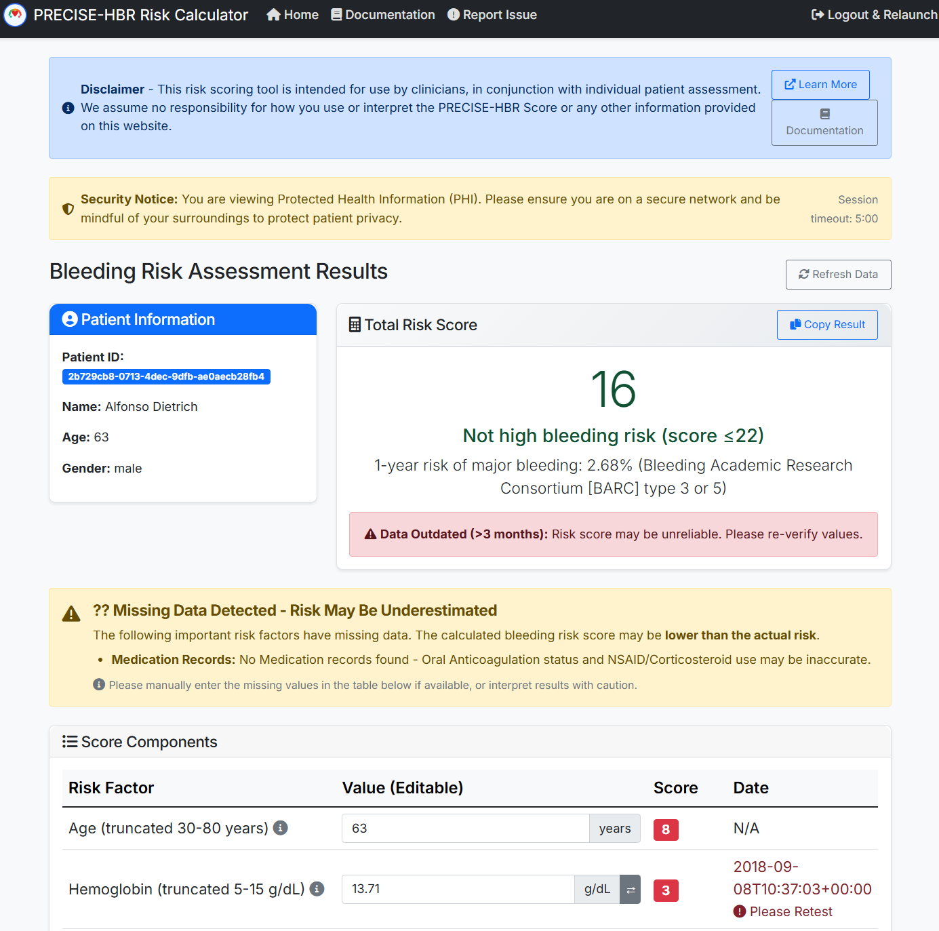This screenshot has height=931, width=939.
Task: Click the Patient Information user icon
Action: 70,319
